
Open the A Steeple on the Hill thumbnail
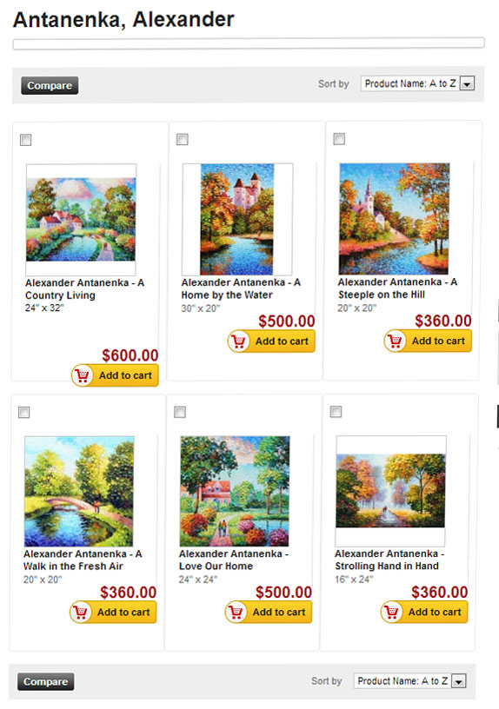point(395,219)
